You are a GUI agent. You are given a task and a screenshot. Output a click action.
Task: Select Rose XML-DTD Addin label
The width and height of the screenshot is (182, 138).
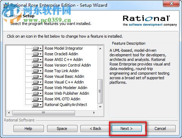click(62, 99)
